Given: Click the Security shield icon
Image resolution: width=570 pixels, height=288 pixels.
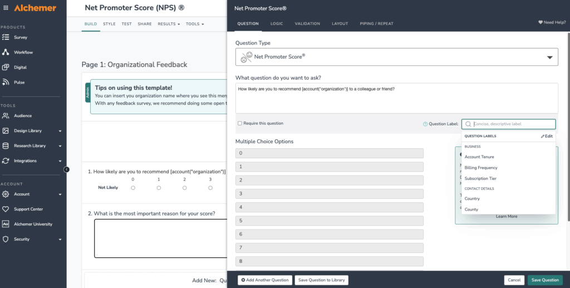Looking at the screenshot, I should point(6,239).
